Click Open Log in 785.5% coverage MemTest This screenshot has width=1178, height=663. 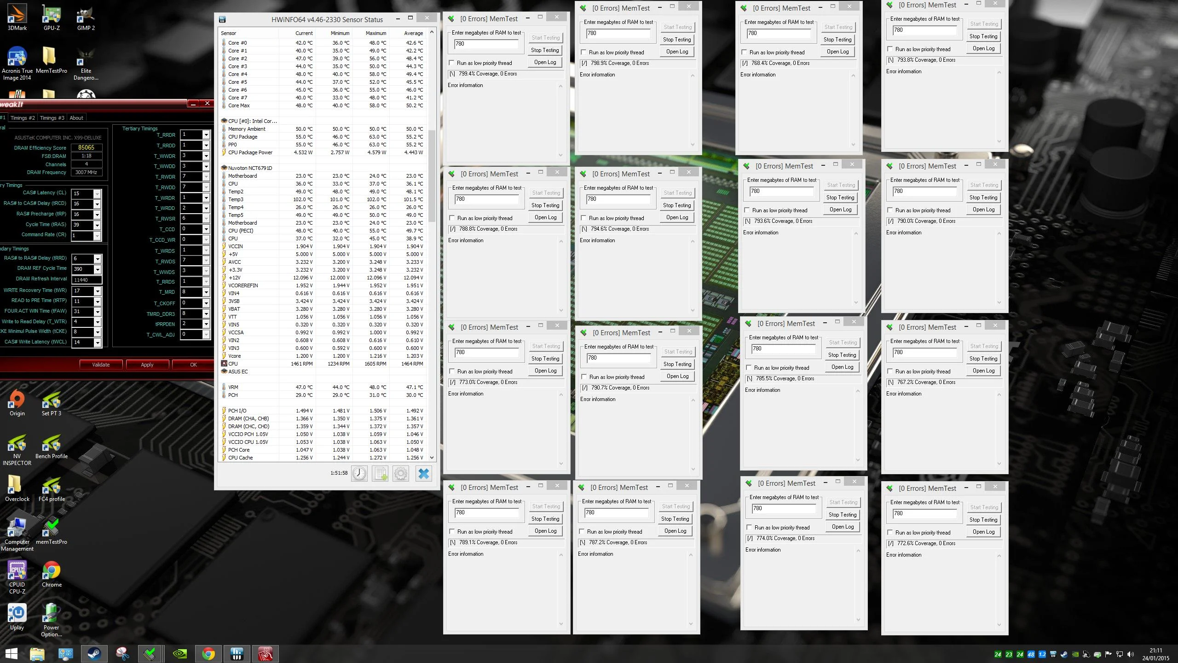coord(843,367)
